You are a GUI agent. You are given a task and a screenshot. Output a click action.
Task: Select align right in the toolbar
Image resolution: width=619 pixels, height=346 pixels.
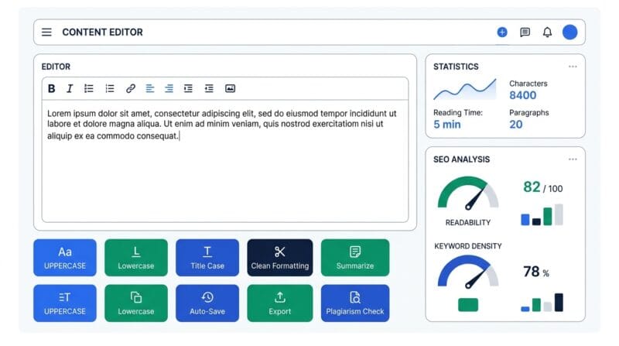click(169, 88)
